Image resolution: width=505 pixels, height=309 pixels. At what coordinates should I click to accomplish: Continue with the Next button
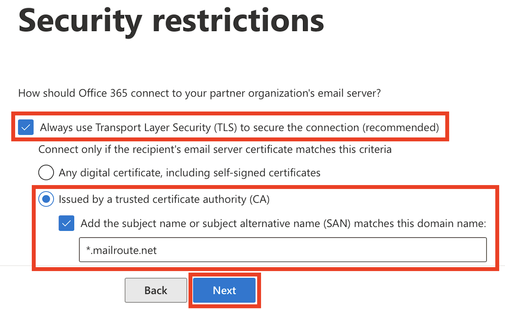[225, 290]
